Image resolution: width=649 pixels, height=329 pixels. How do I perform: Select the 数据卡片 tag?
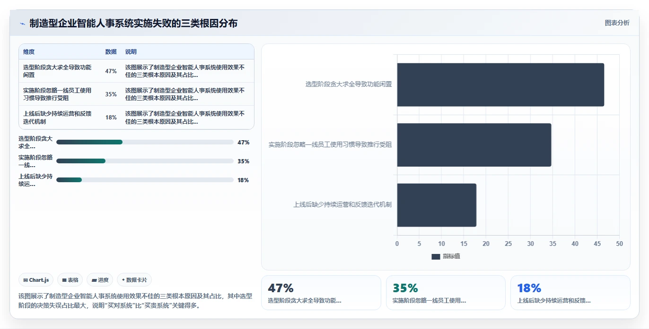point(134,280)
